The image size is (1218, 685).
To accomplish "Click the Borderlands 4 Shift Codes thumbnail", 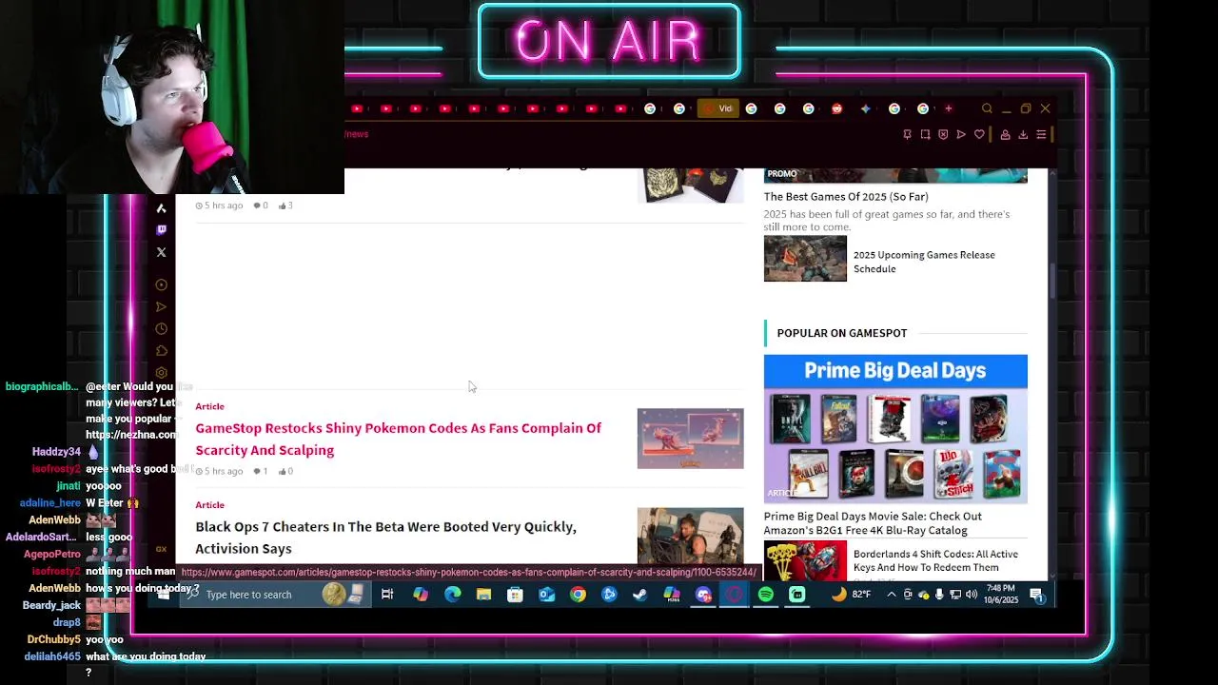I will click(x=805, y=560).
